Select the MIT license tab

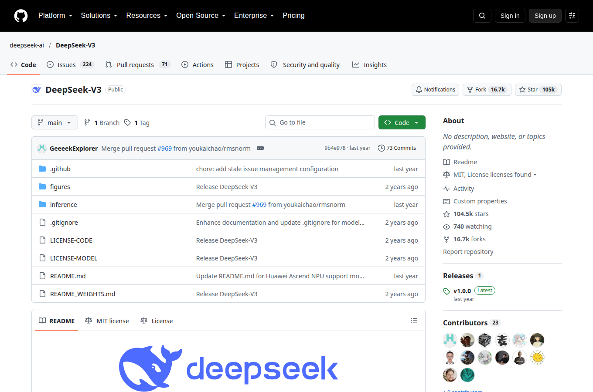pyautogui.click(x=107, y=321)
